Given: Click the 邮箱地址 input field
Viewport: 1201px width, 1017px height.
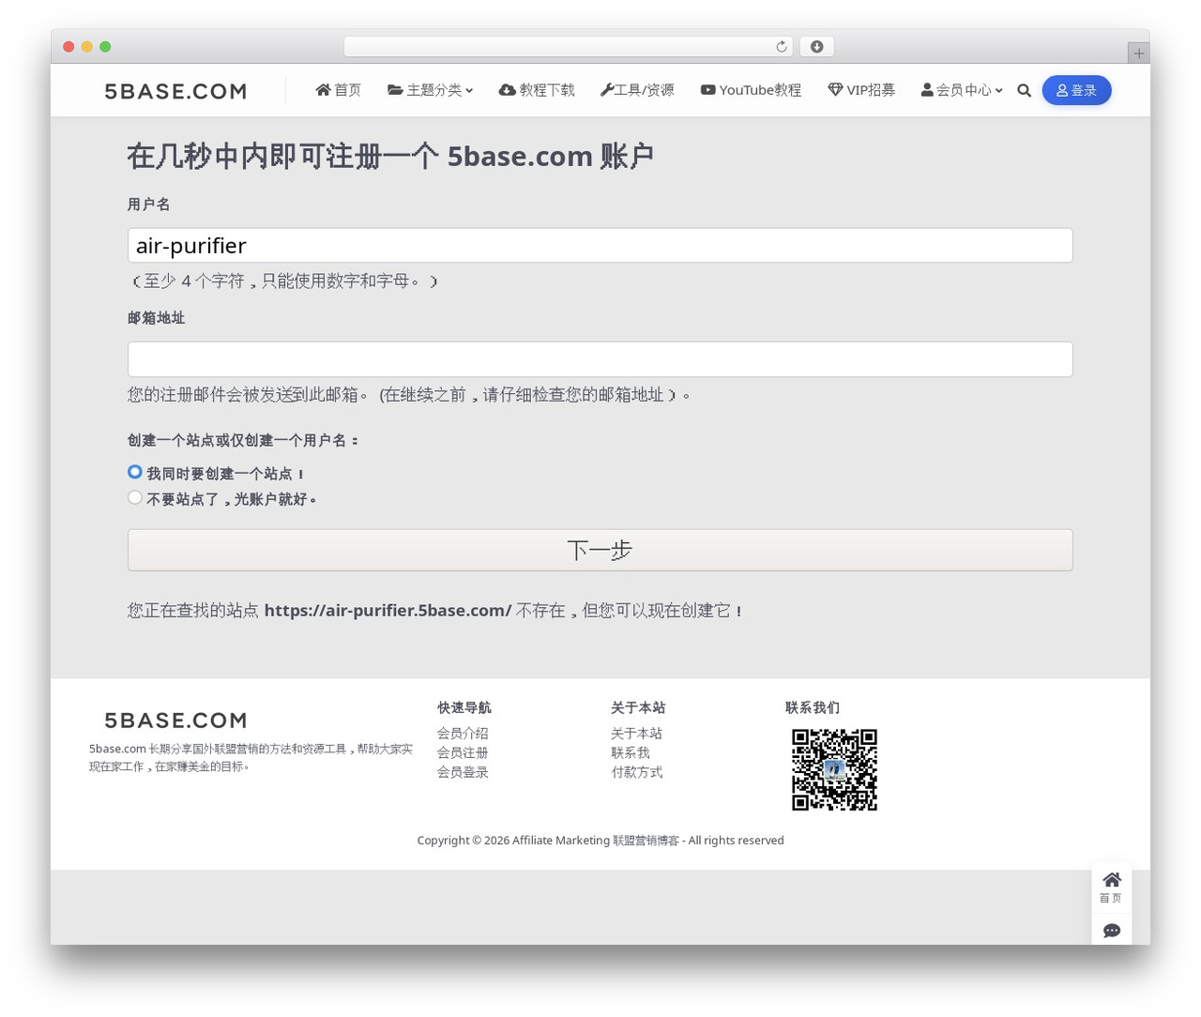Looking at the screenshot, I should (x=600, y=359).
